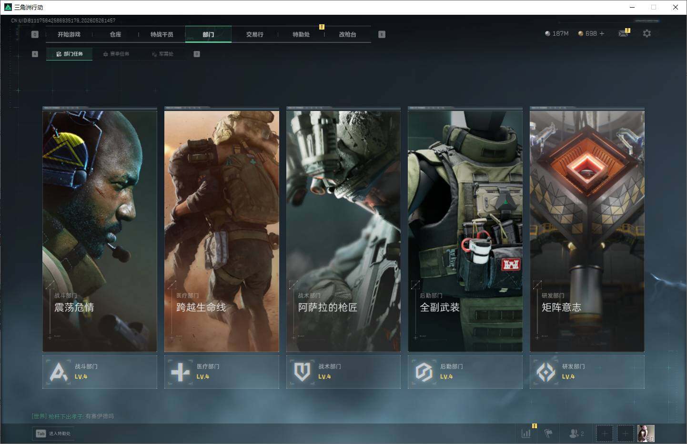
Task: Open the 特勤处 tab
Action: 301,34
